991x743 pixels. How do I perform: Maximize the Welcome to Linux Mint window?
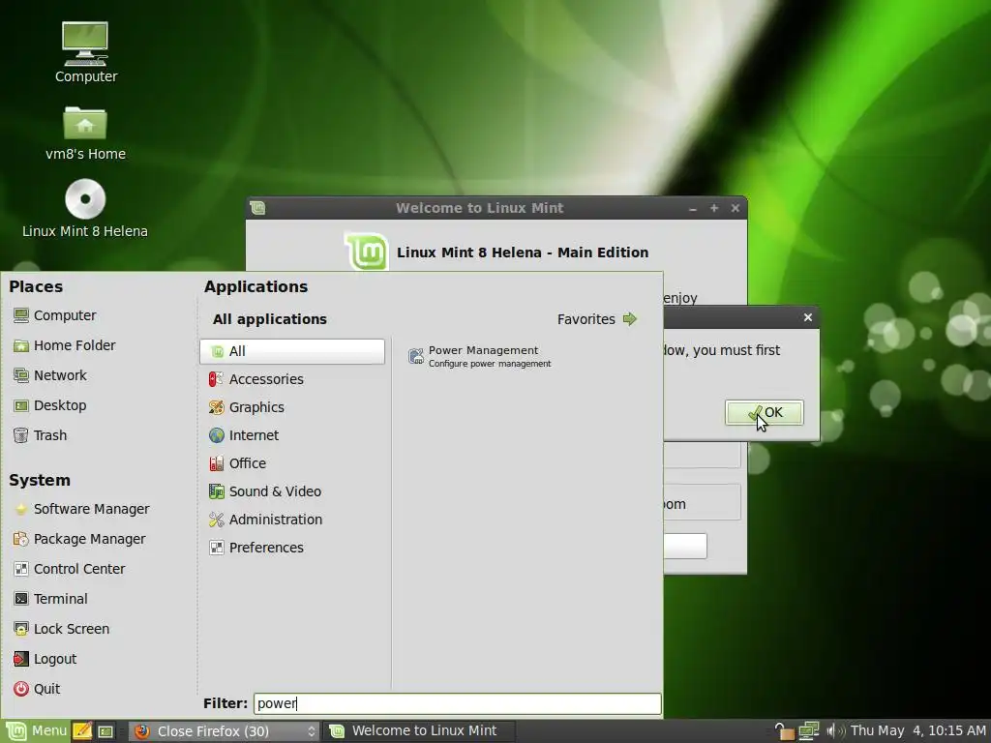tap(714, 208)
